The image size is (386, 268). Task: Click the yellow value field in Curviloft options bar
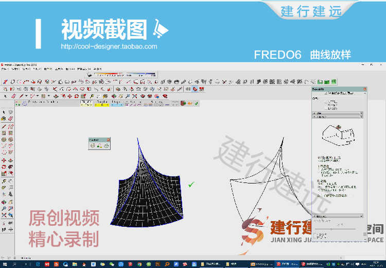102,105
